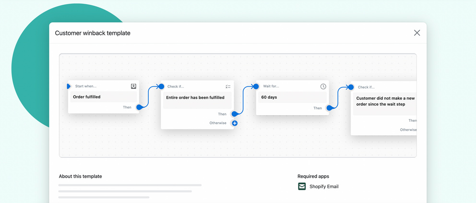Click input dot of Entire order fulfilled card
Image resolution: width=476 pixels, height=203 pixels.
point(161,86)
